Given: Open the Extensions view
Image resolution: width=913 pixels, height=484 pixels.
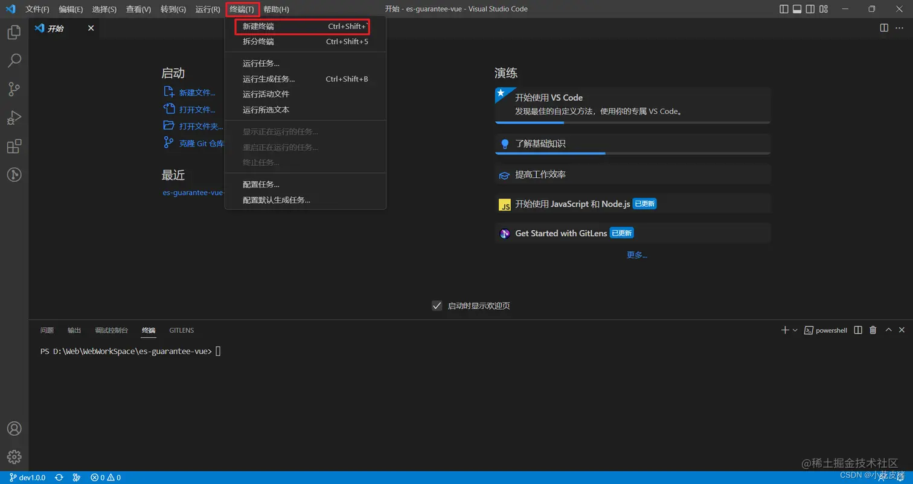Looking at the screenshot, I should pos(14,146).
